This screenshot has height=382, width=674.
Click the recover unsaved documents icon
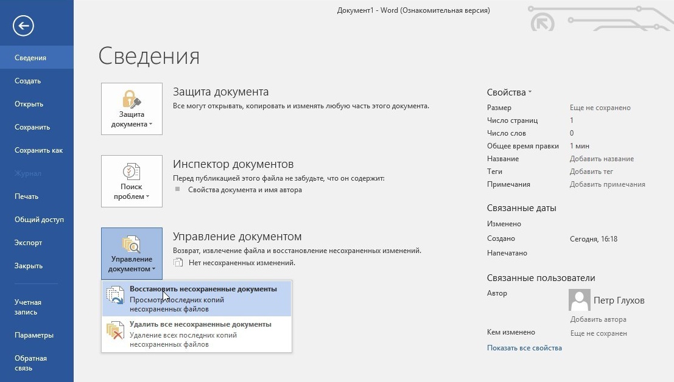(x=115, y=295)
